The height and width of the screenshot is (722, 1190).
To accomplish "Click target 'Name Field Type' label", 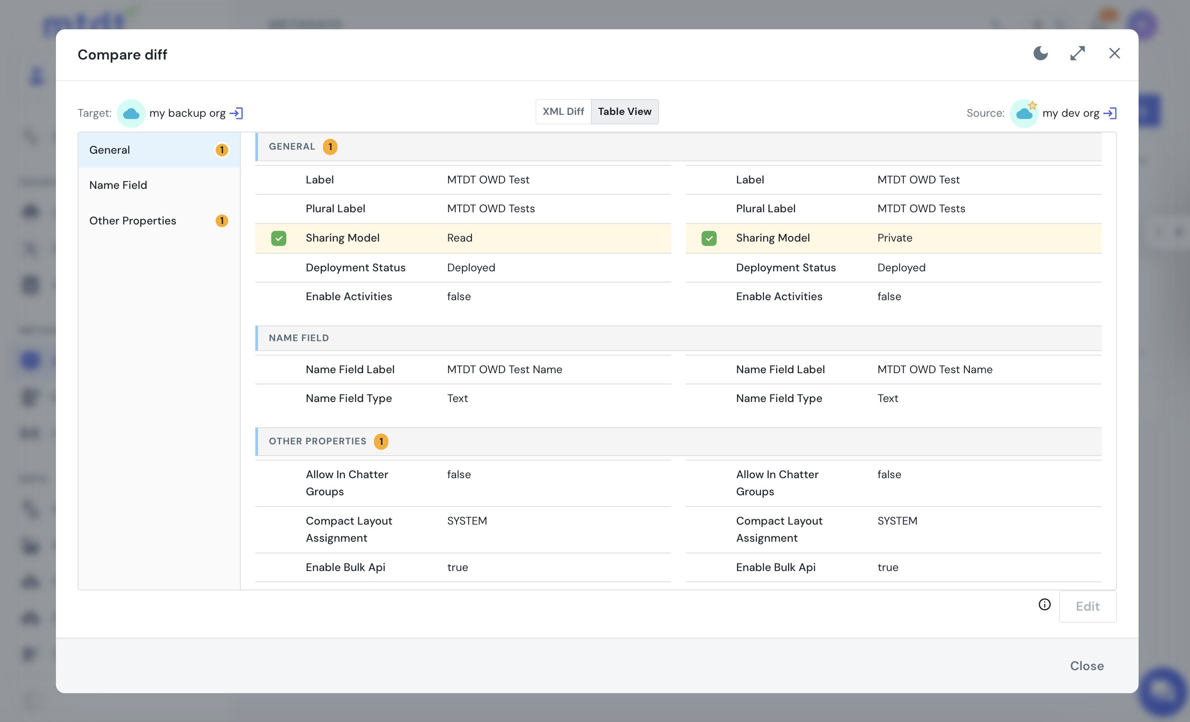I will click(349, 398).
